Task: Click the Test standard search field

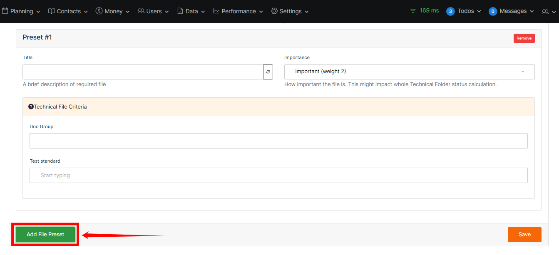Action: pos(278,176)
